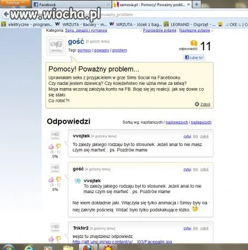The image size is (248, 250).
Task: Open the 'LEGRAND - Osprzęt' bookmark
Action: tap(189, 24)
